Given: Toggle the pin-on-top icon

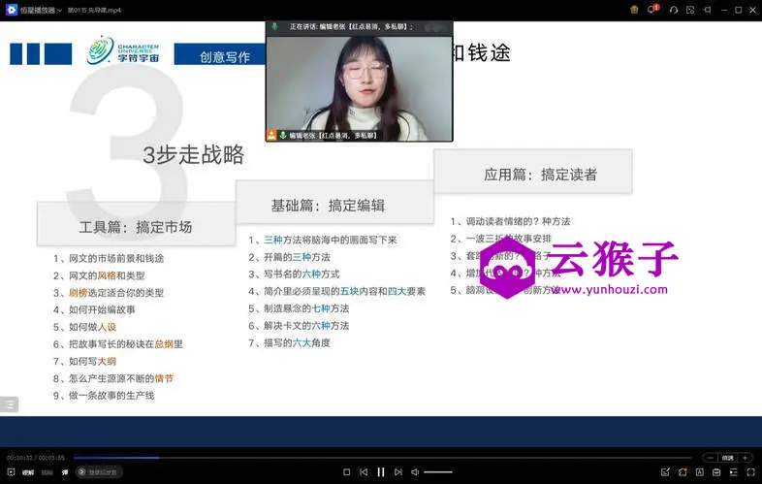Looking at the screenshot, I should click(x=708, y=10).
